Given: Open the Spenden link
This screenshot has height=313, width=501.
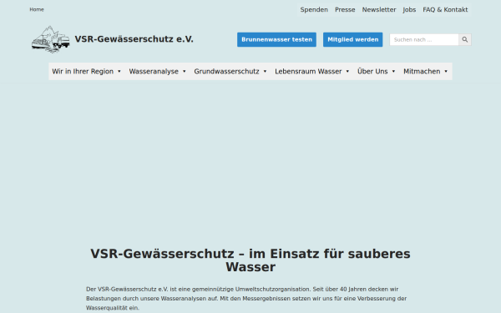Looking at the screenshot, I should click(314, 9).
